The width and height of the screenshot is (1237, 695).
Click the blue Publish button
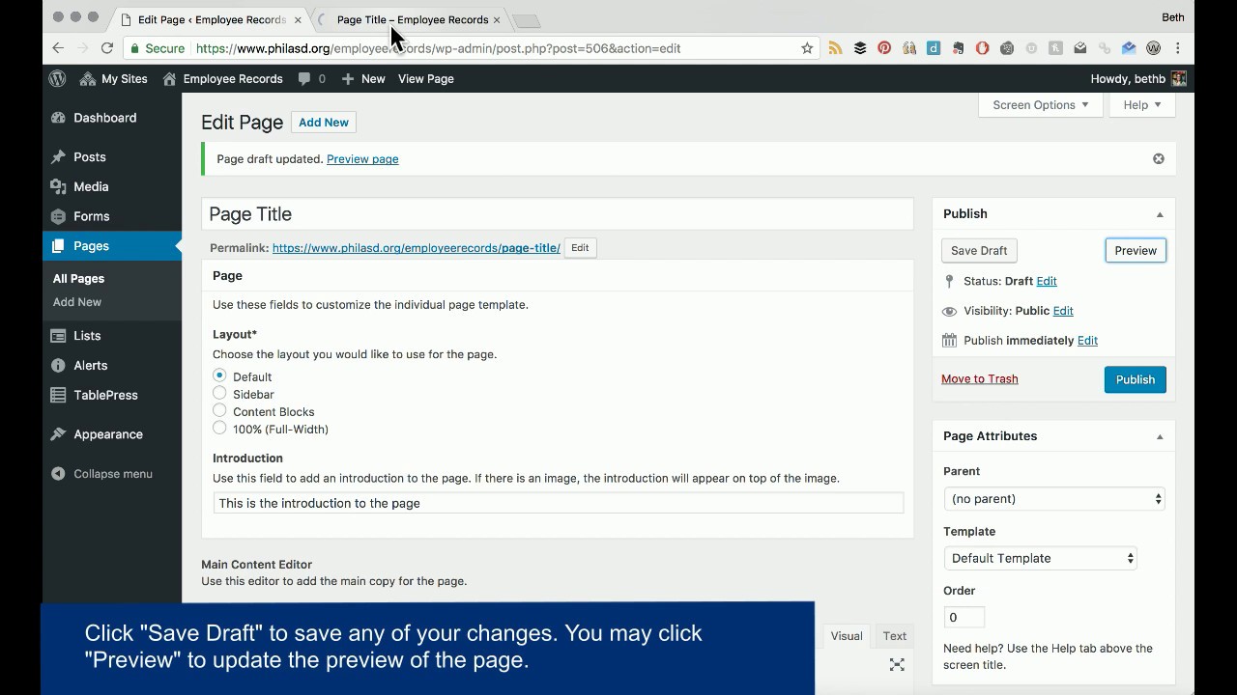pos(1136,379)
